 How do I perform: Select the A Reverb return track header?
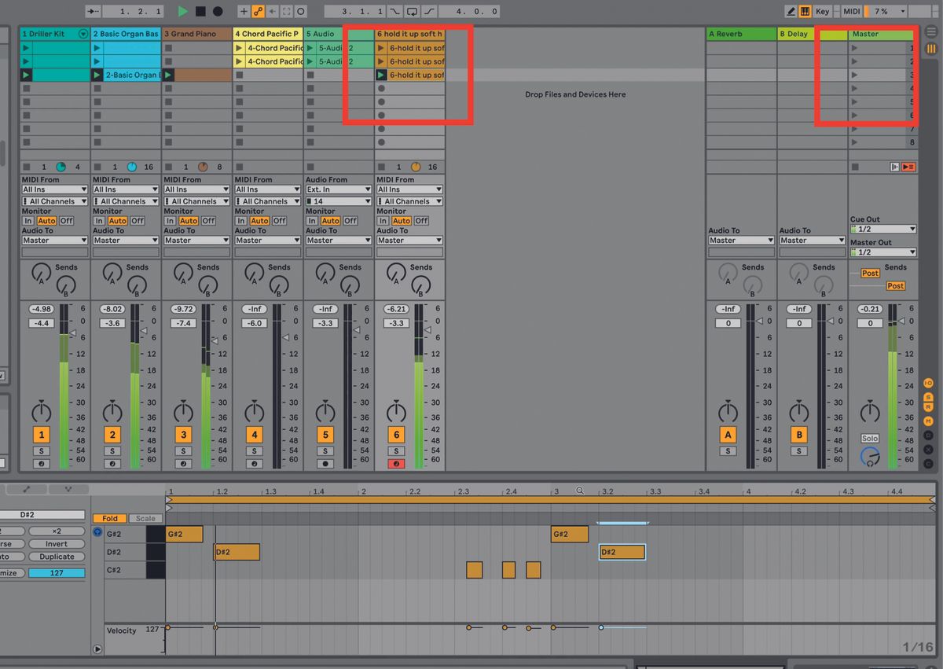click(x=741, y=34)
